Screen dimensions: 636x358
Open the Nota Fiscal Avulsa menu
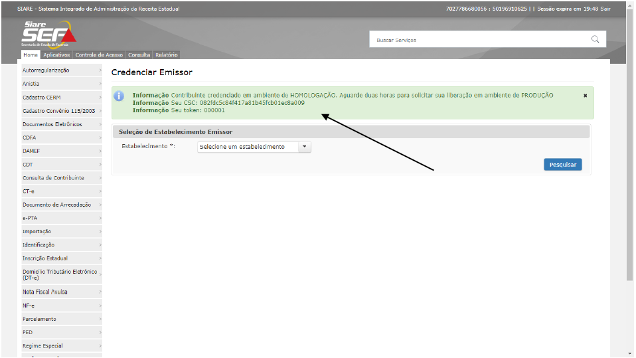(61, 292)
